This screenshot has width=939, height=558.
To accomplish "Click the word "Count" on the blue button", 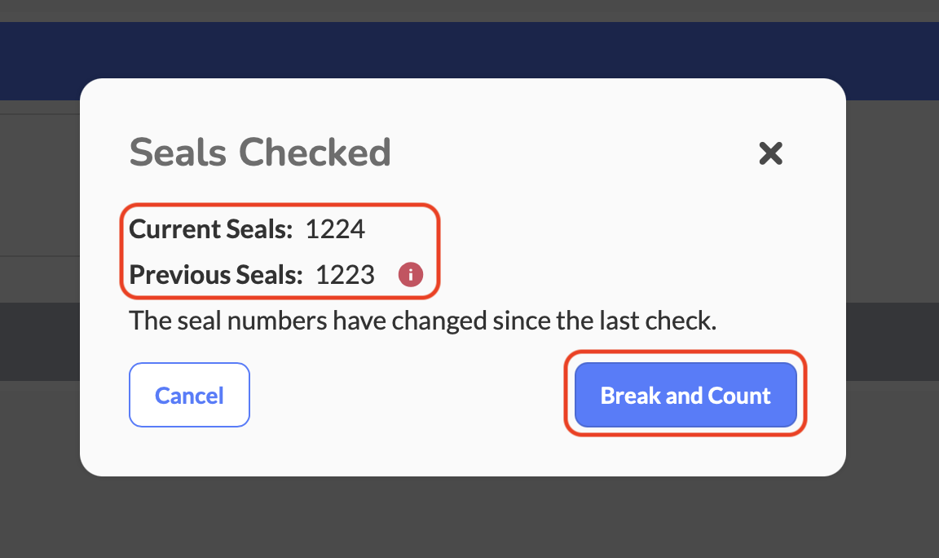I will click(738, 396).
